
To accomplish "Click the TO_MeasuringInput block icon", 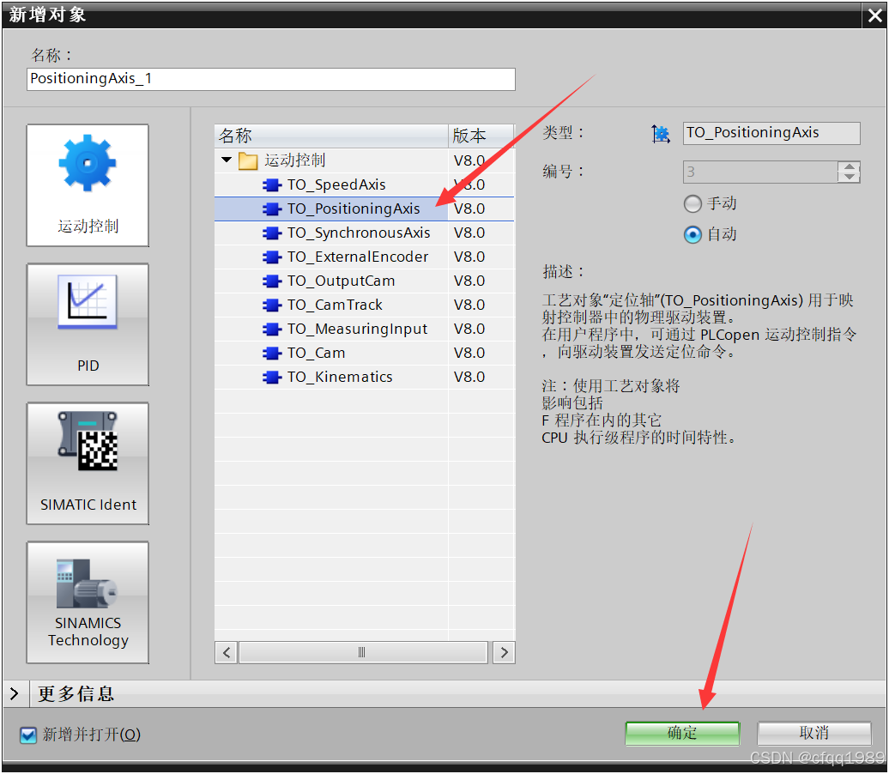I will [272, 329].
